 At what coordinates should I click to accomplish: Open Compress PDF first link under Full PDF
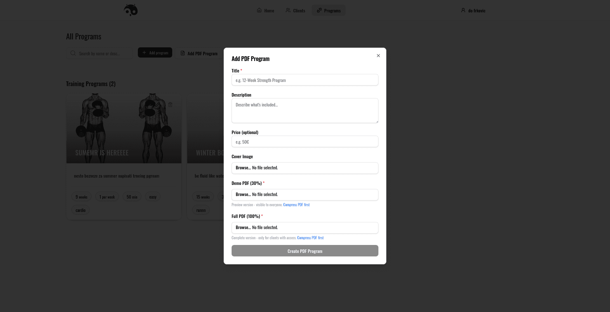click(x=310, y=238)
